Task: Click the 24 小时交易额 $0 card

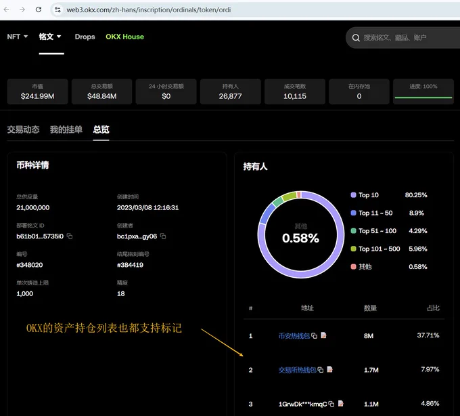Action: [x=166, y=91]
